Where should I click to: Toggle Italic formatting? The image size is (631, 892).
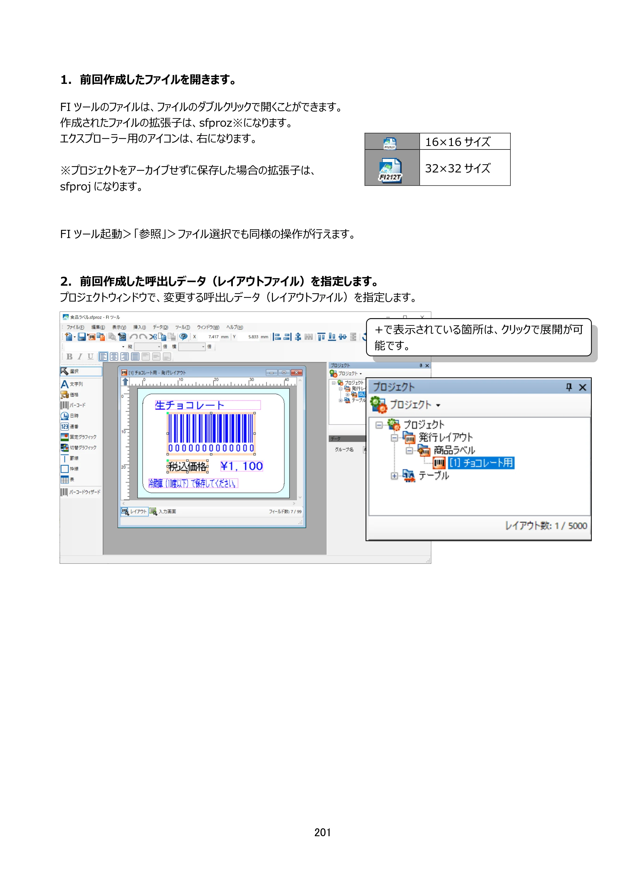pyautogui.click(x=80, y=357)
